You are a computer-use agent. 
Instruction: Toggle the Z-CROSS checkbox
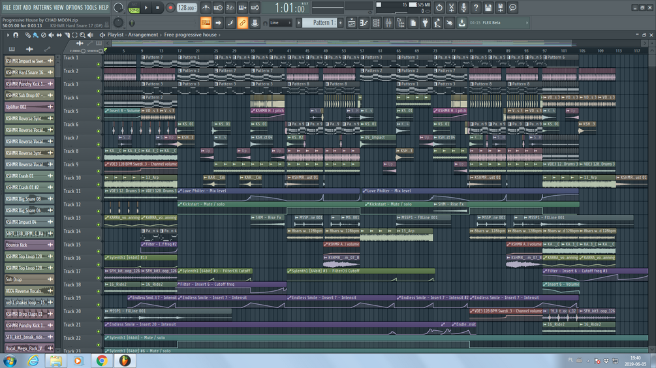tap(84, 51)
